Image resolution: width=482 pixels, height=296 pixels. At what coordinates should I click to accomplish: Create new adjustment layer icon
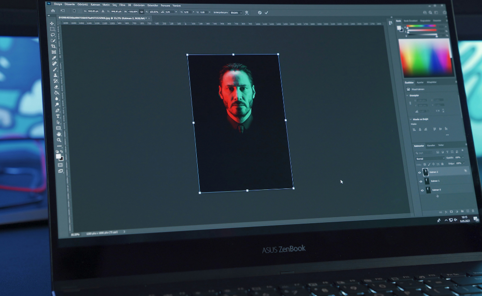pyautogui.click(x=457, y=211)
